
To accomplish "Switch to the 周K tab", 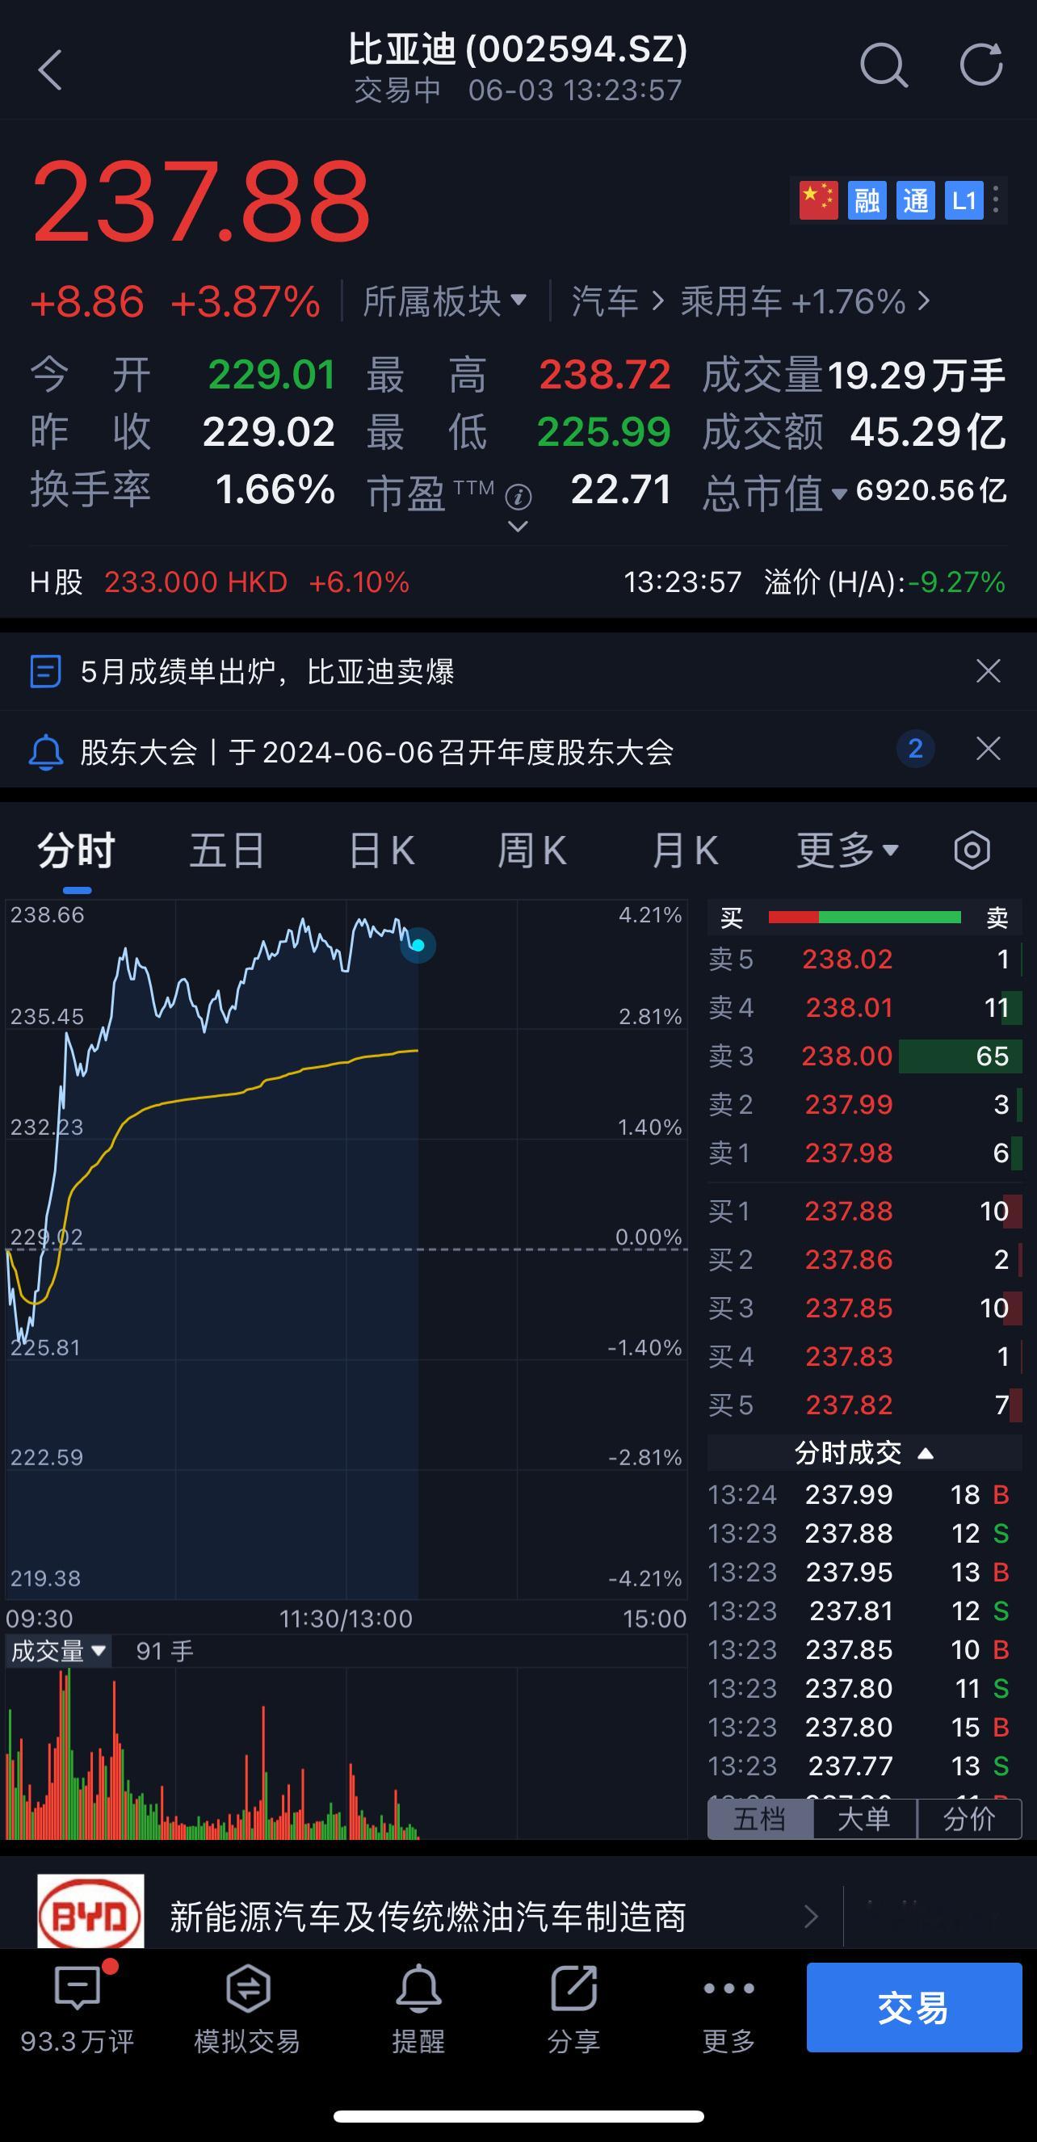I will pos(532,850).
